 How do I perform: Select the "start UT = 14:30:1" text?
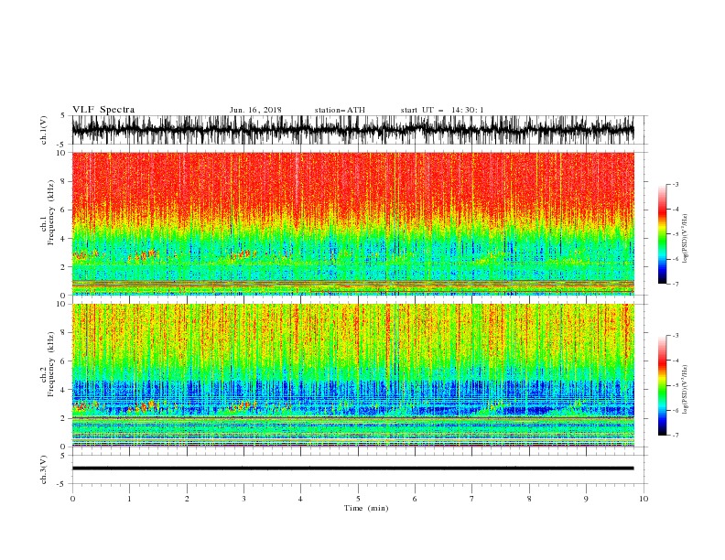[x=441, y=110]
